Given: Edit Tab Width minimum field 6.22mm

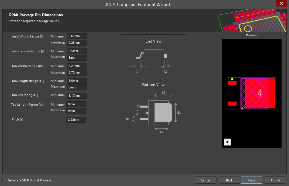Looking at the screenshot, I should (x=77, y=66).
